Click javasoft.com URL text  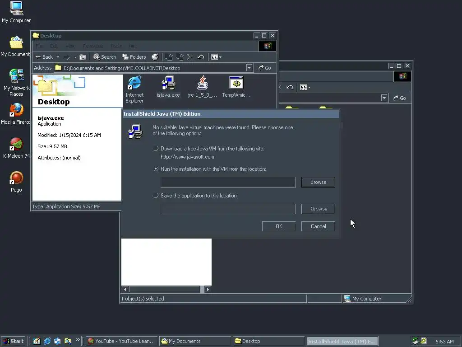pyautogui.click(x=187, y=157)
